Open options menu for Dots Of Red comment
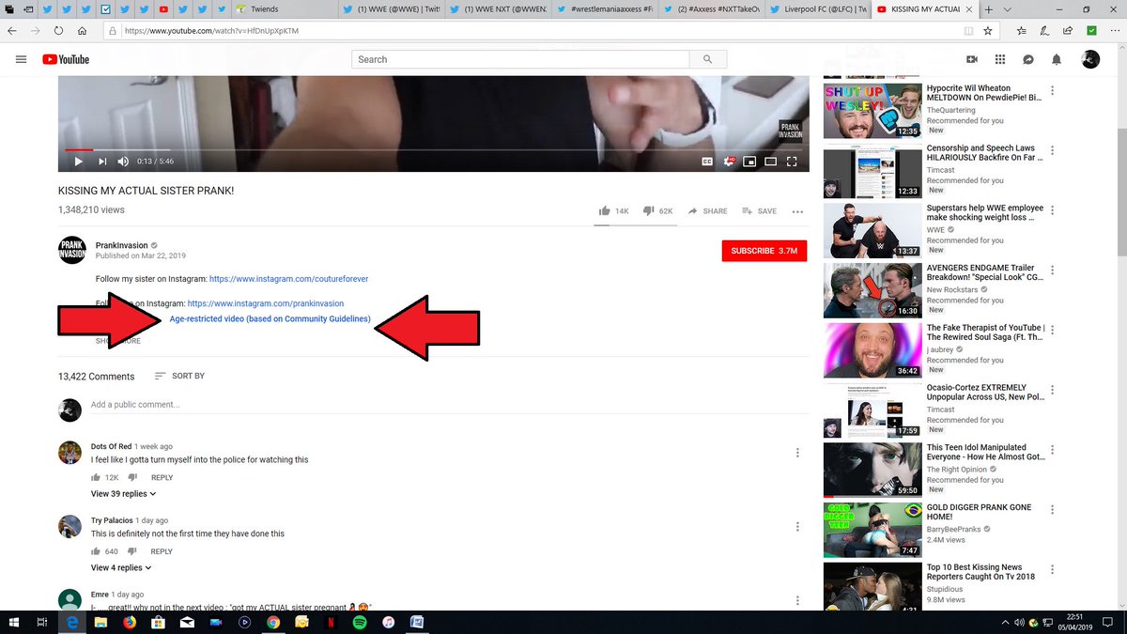 tap(797, 452)
